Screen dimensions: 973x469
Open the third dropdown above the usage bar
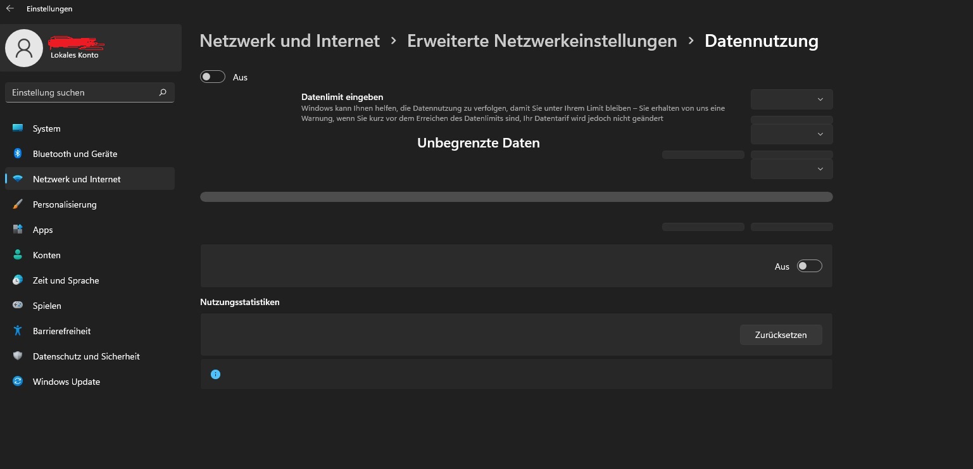pyautogui.click(x=791, y=169)
